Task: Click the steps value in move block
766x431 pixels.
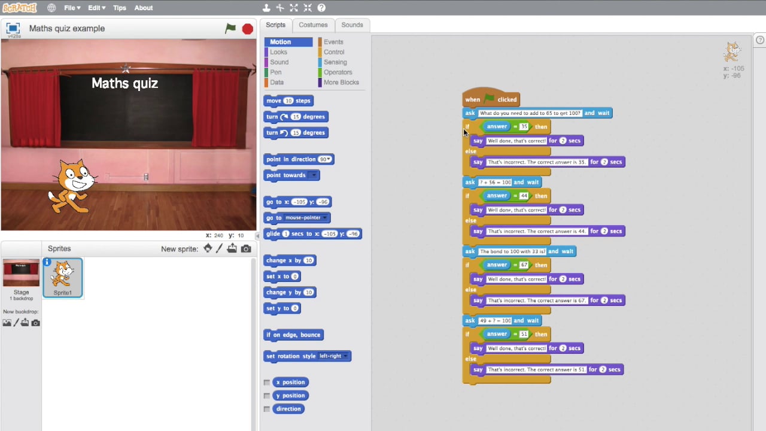Action: [x=288, y=101]
